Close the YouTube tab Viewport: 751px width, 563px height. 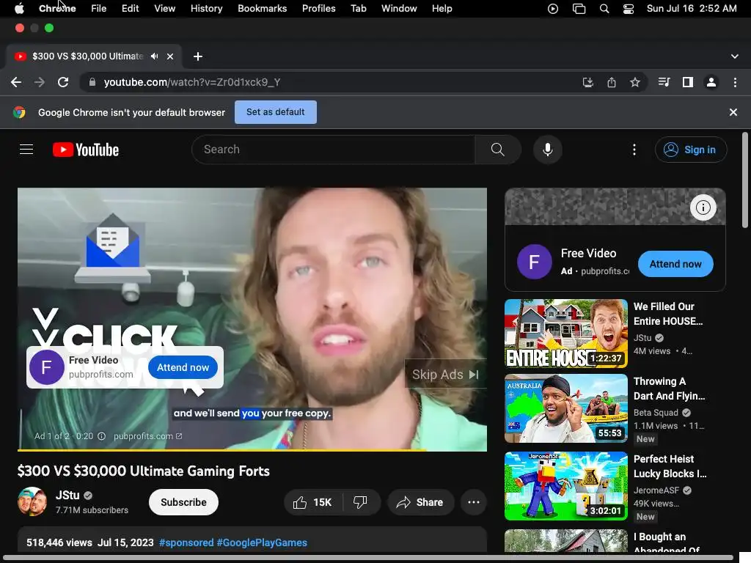pyautogui.click(x=170, y=56)
